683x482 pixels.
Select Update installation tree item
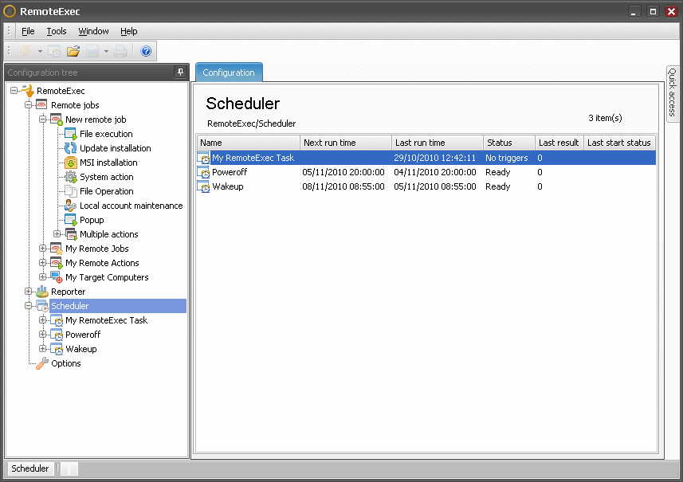click(116, 148)
